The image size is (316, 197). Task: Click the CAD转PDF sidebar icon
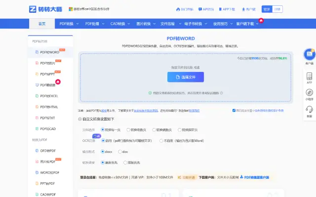(37, 195)
